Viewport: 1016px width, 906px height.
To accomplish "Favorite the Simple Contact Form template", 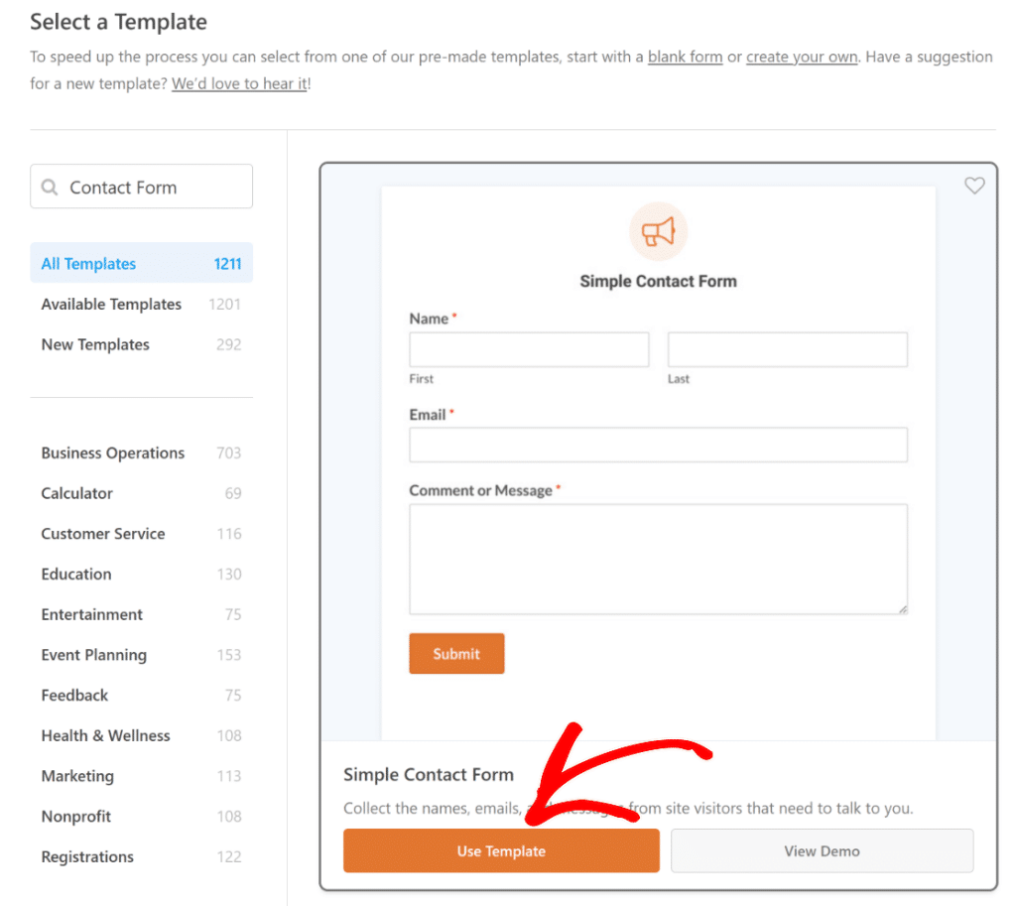I will pos(974,185).
